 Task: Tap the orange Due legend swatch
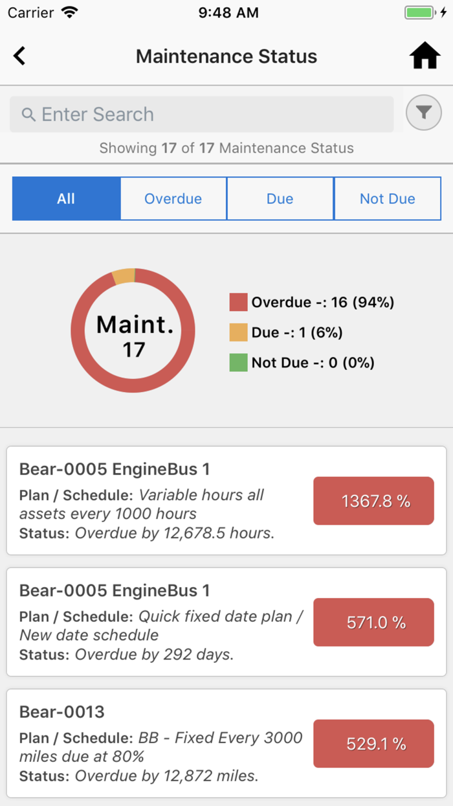coord(238,332)
